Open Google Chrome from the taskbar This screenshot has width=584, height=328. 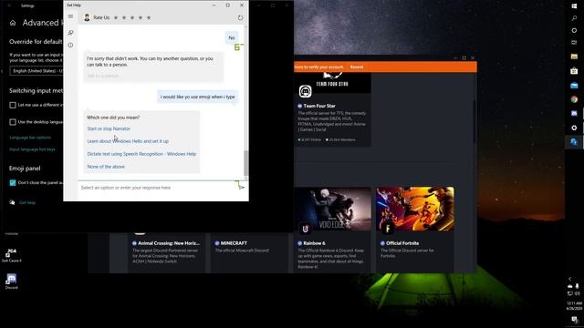(x=574, y=99)
